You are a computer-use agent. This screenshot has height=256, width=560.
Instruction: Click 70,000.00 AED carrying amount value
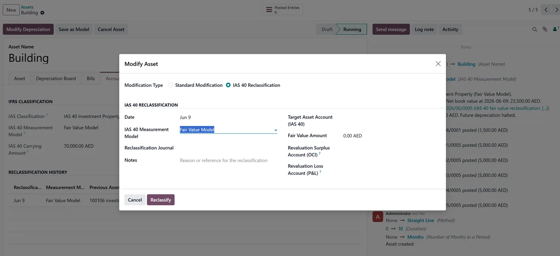pos(79,146)
